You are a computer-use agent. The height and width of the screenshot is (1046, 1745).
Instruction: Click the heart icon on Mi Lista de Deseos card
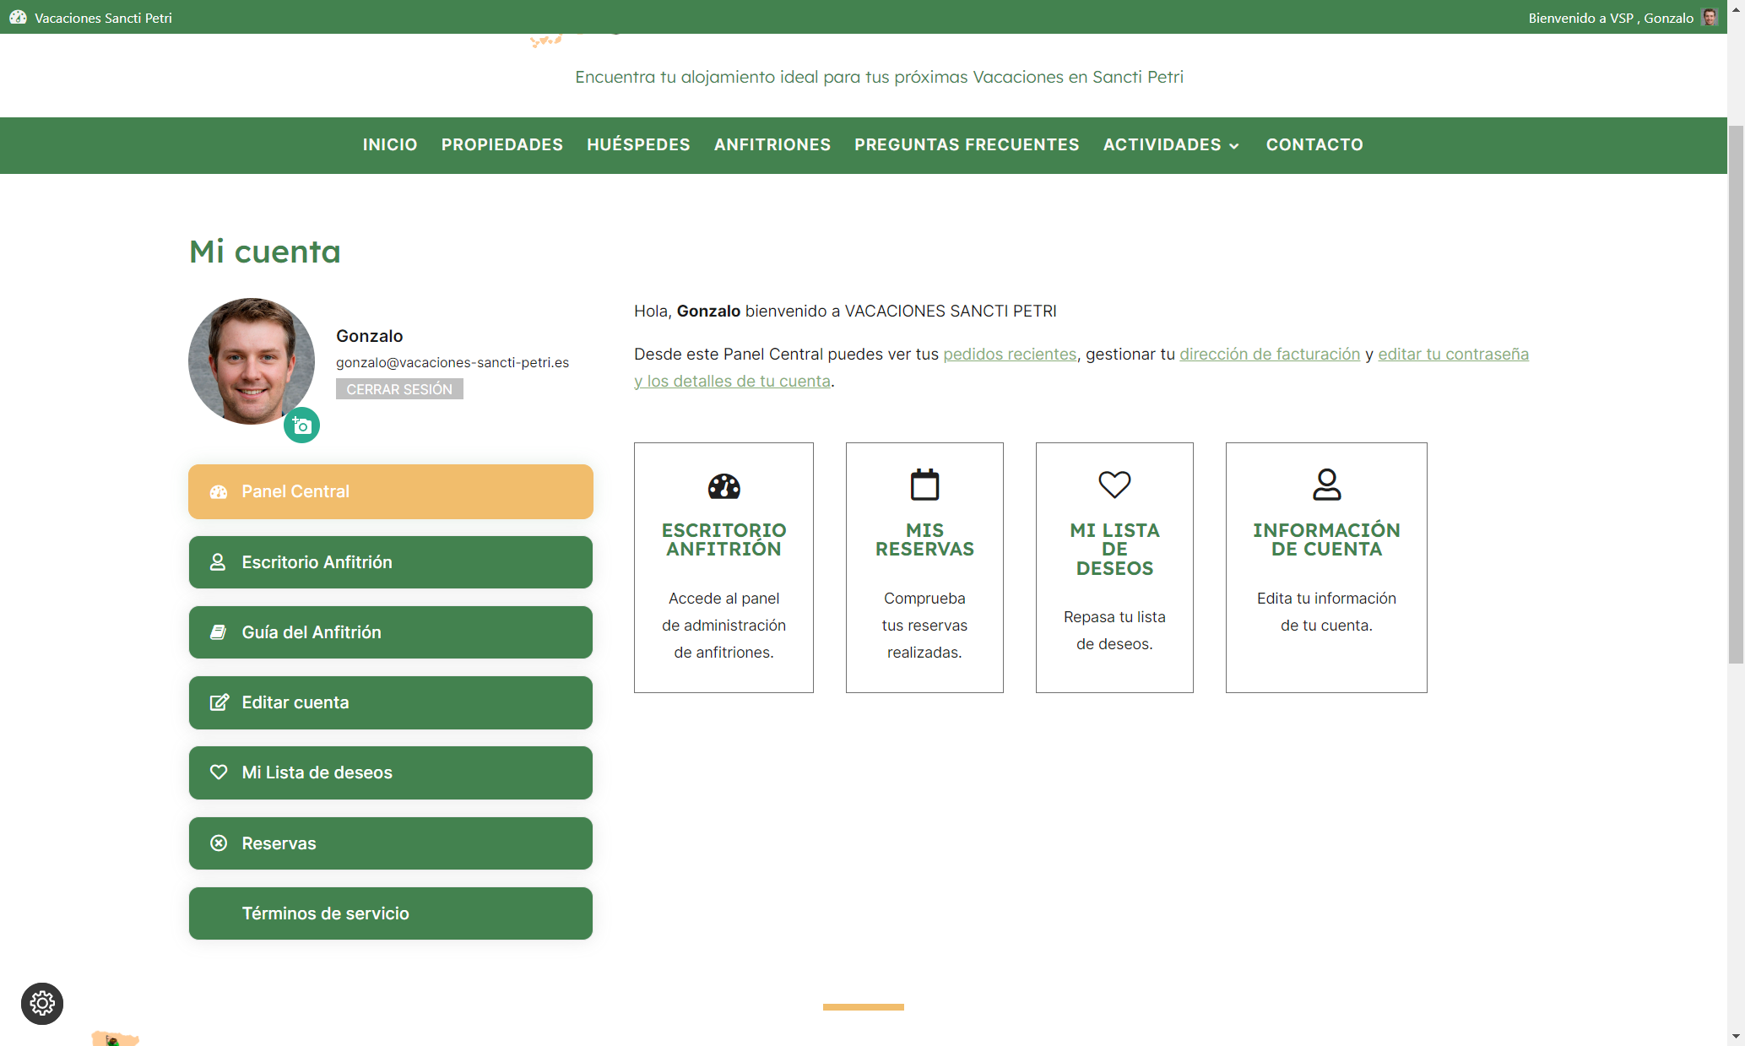tap(1114, 485)
